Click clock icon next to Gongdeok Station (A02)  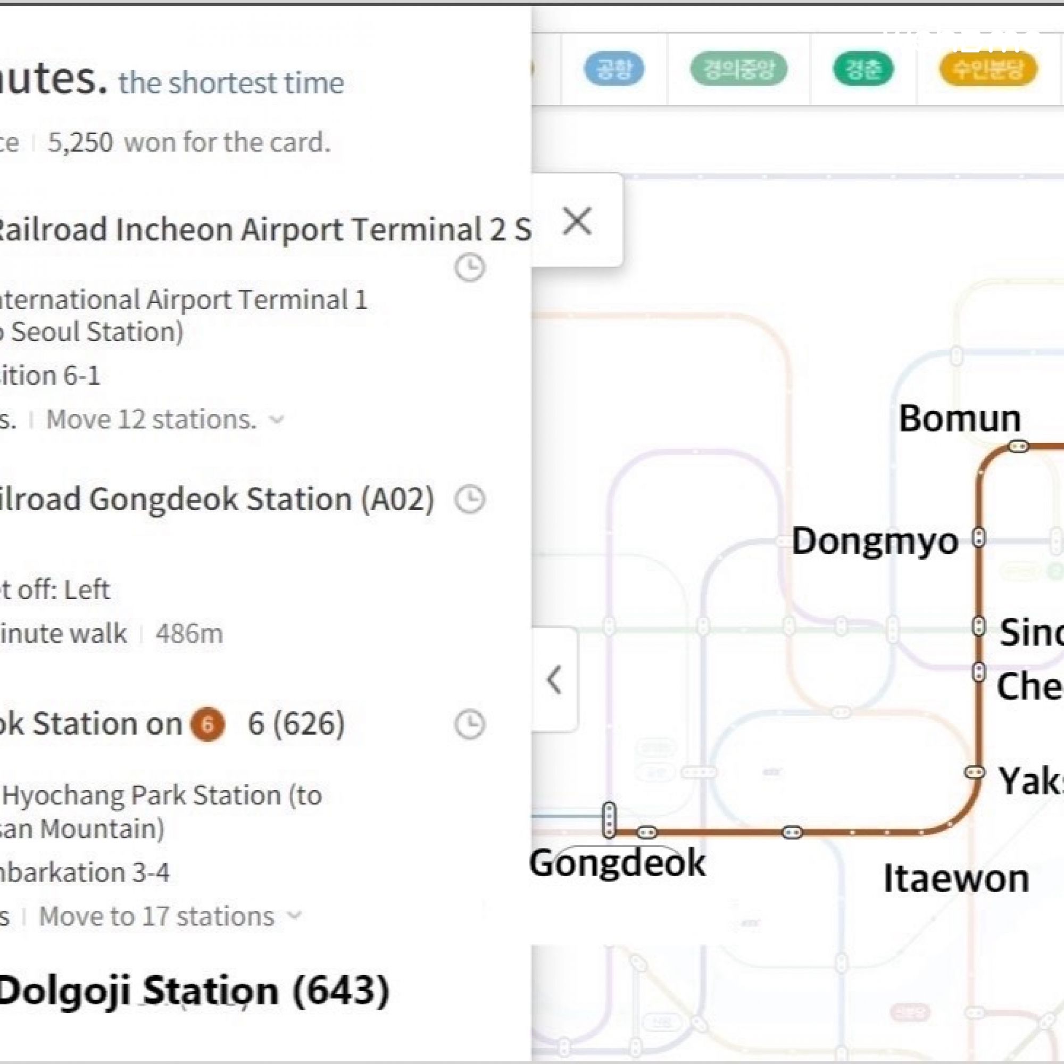click(469, 500)
